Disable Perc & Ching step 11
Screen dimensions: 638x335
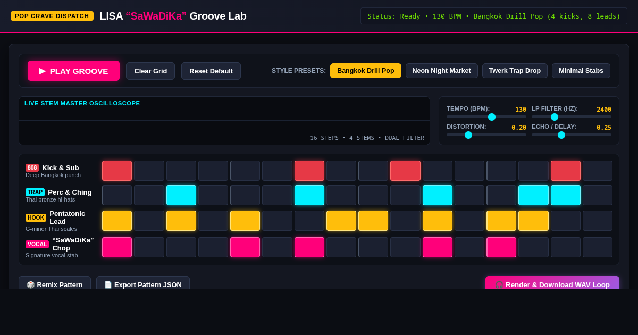click(438, 195)
